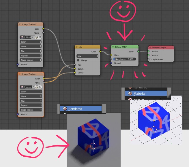Open the Repeat extension dropdown in blueb node
This screenshot has width=189, height=167.
click(x=31, y=56)
